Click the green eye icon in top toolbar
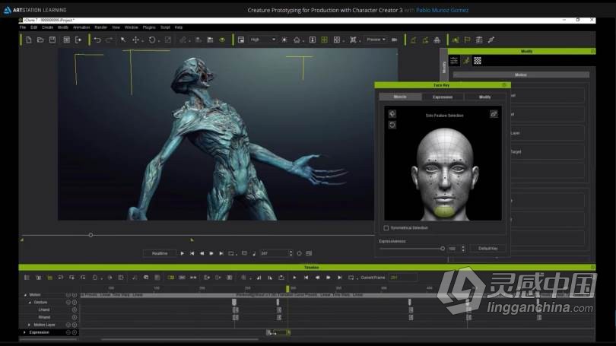This screenshot has height=346, width=616. [222, 40]
